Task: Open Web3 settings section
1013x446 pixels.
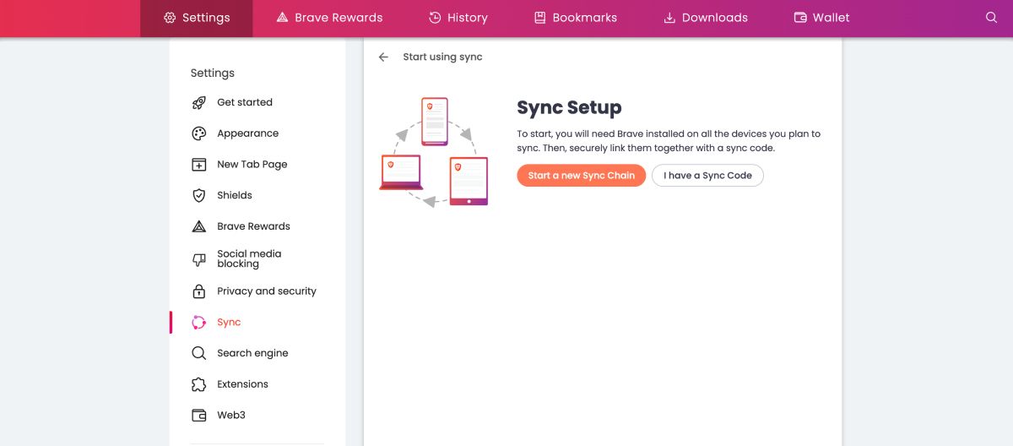Action: point(230,416)
